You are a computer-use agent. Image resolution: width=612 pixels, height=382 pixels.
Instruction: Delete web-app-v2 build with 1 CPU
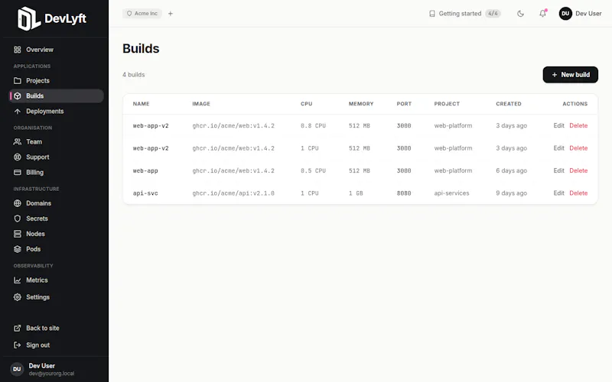point(578,148)
